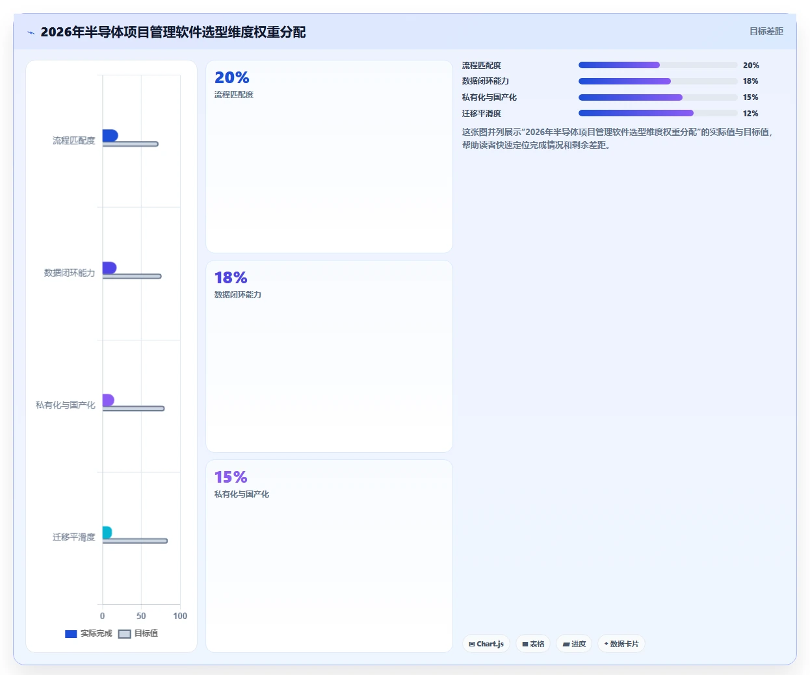Click the blue 流程匹配度 actual bar in chart
The image size is (810, 675).
click(x=110, y=135)
